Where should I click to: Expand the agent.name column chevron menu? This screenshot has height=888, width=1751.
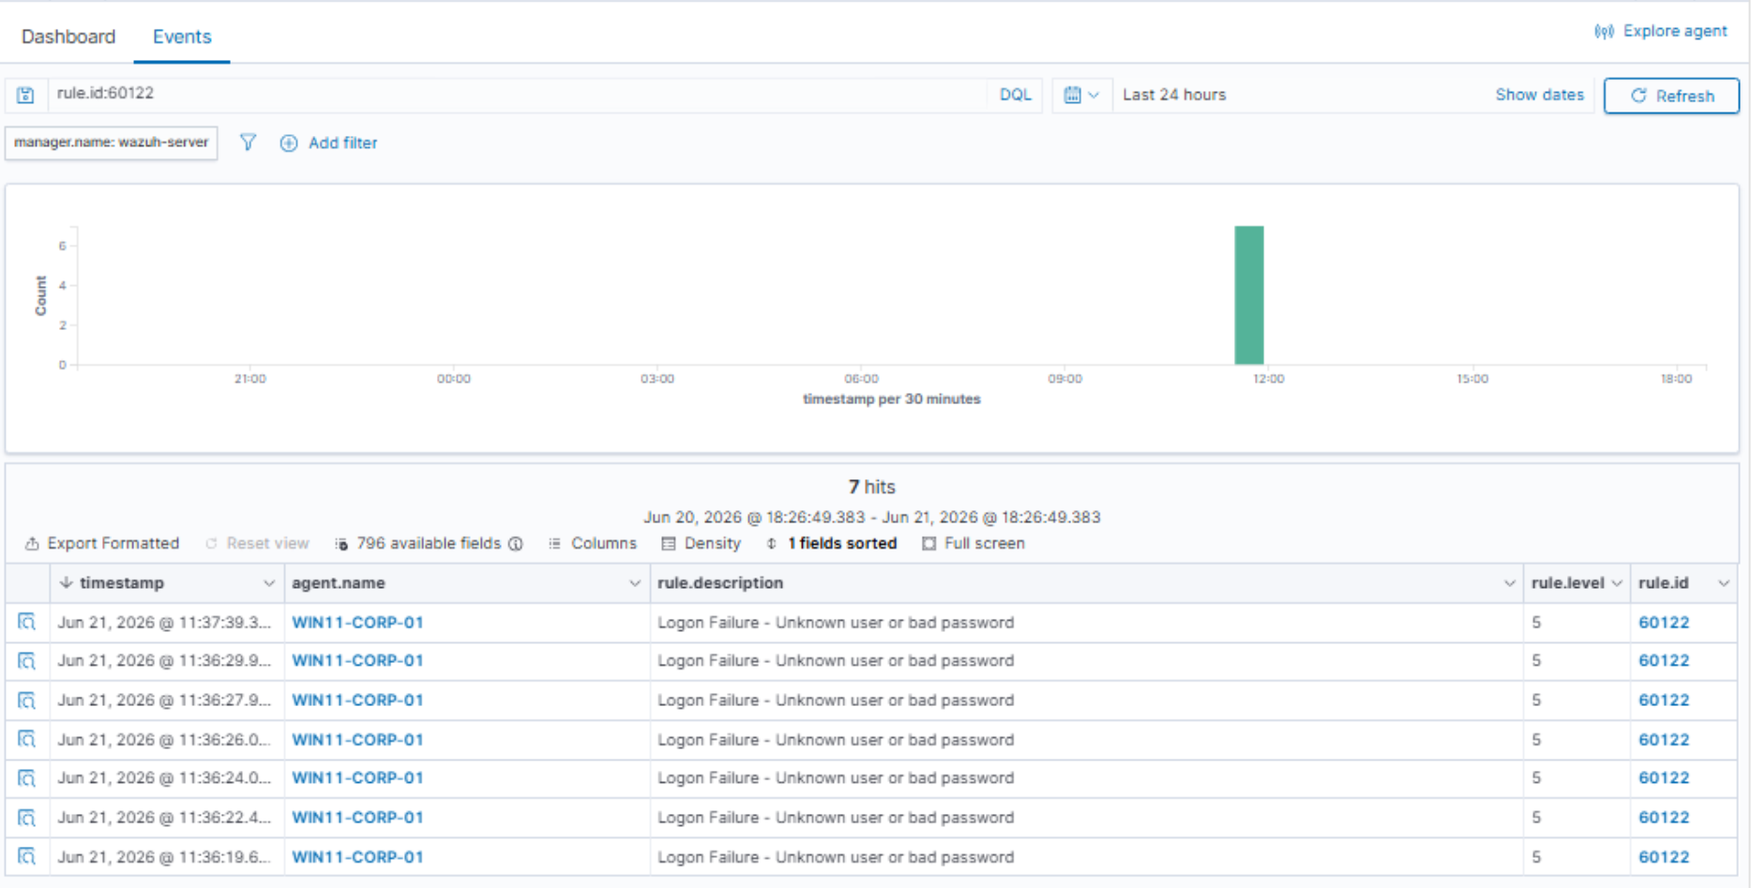635,583
